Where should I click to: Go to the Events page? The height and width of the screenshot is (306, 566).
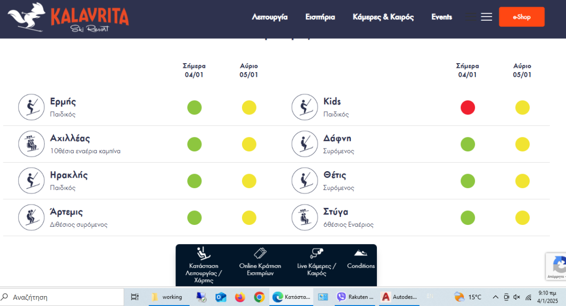(x=441, y=17)
